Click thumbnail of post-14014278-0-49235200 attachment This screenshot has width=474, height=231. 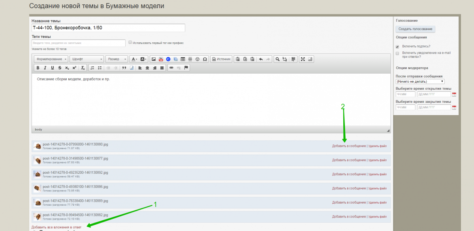[x=38, y=174]
